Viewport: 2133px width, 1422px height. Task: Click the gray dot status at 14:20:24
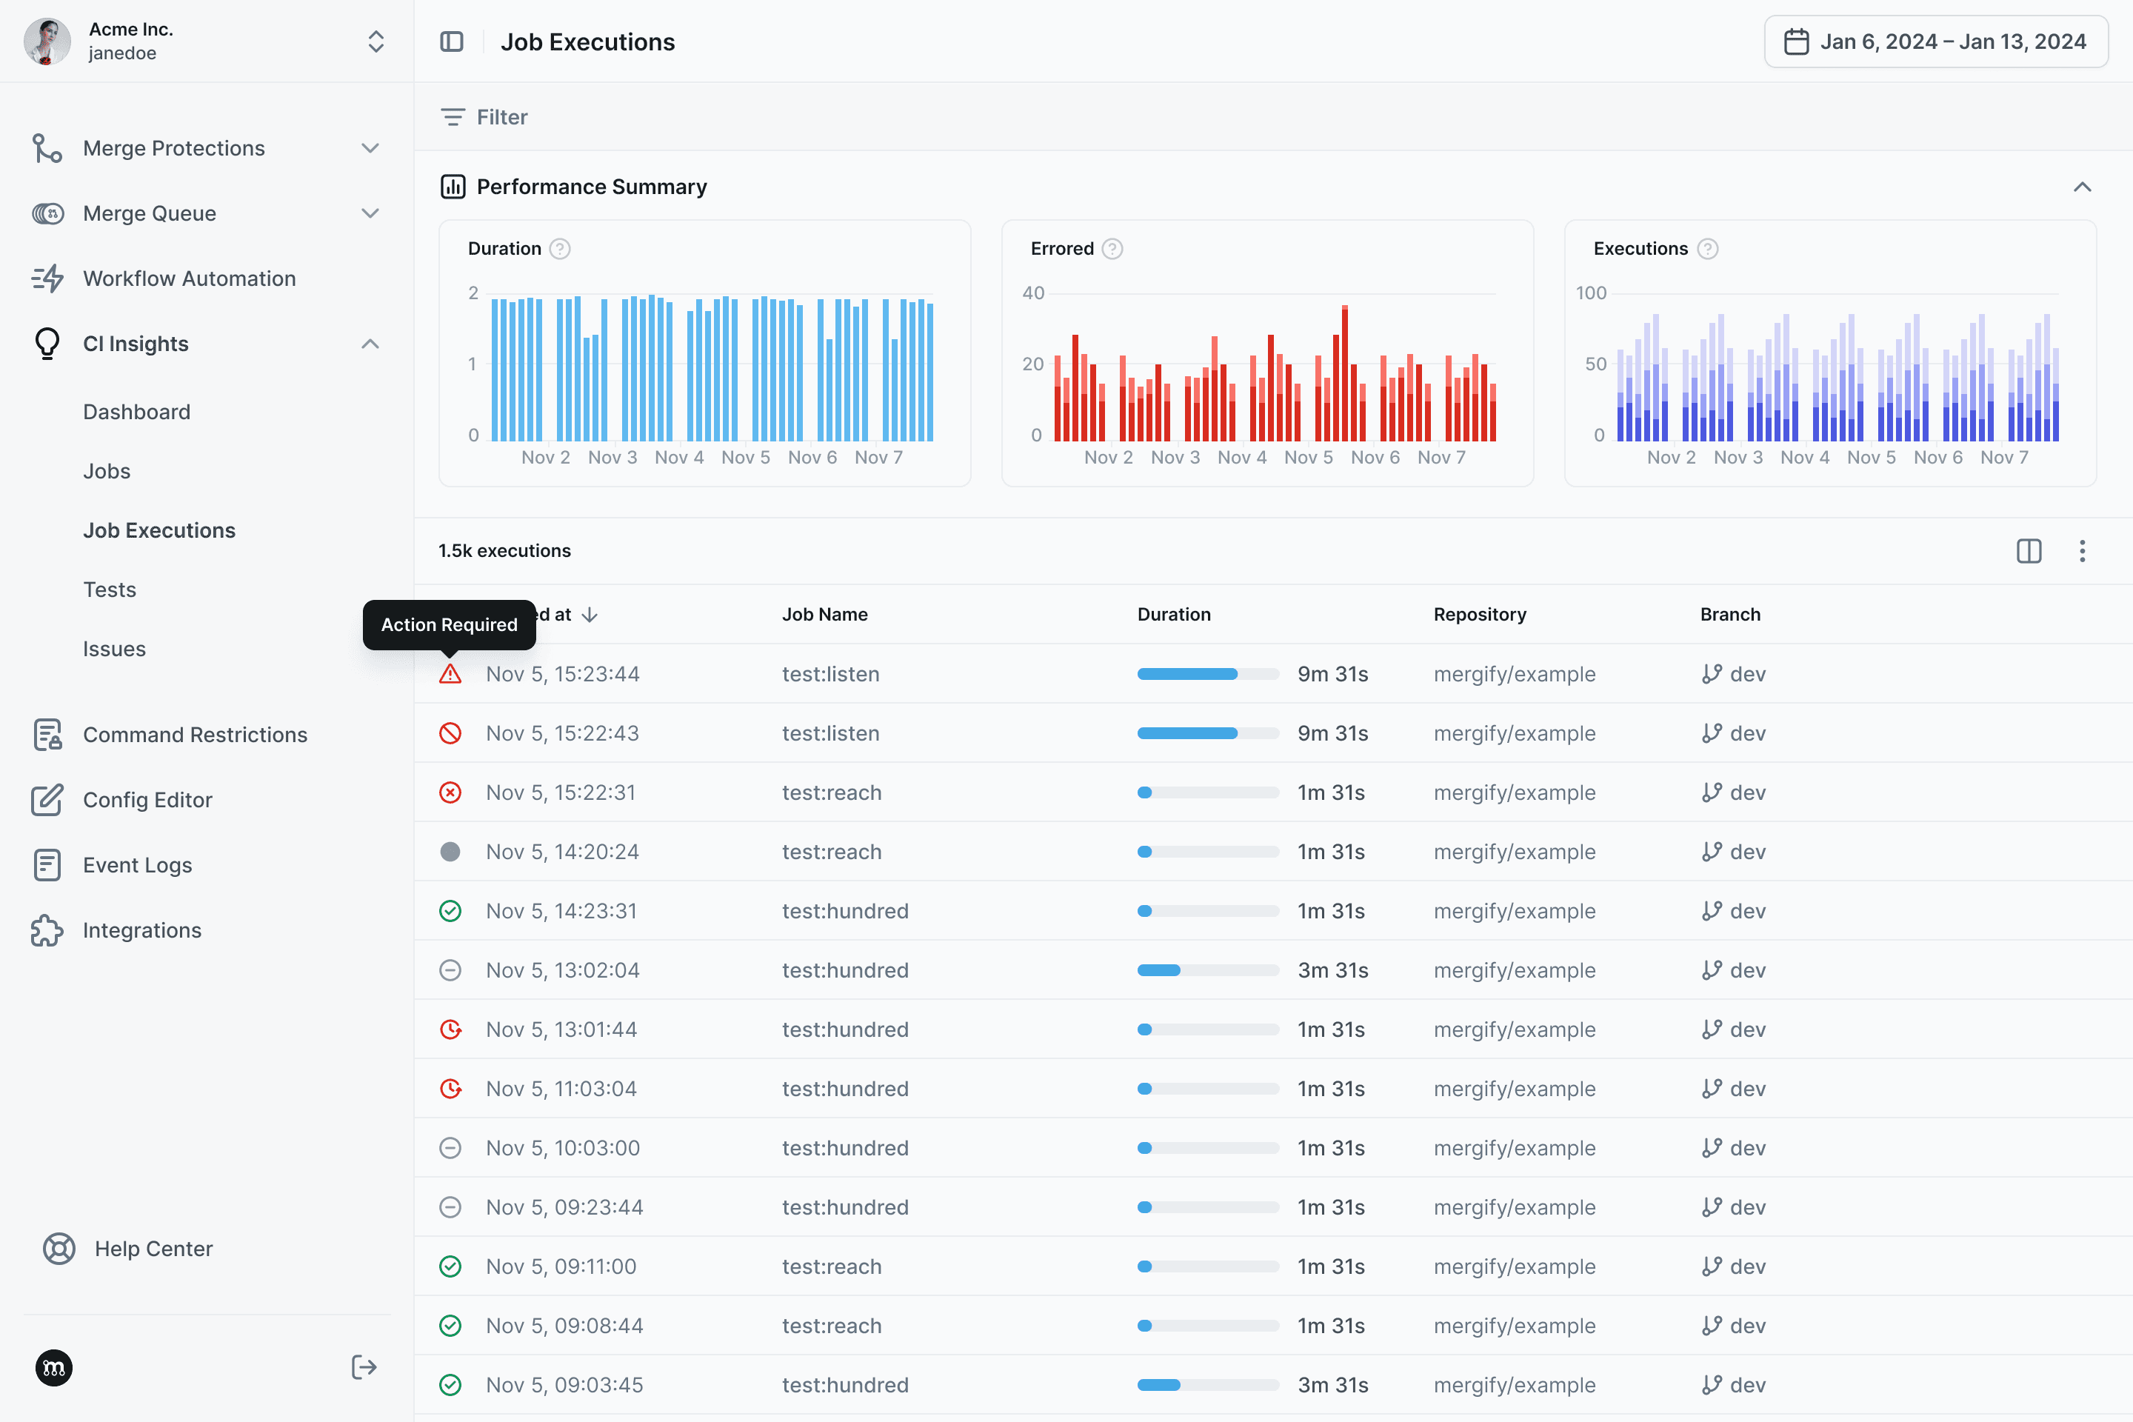[x=451, y=852]
